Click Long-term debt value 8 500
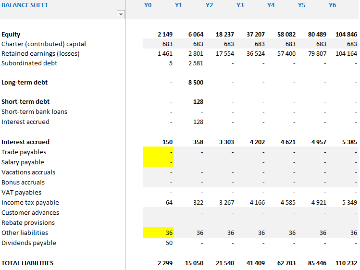Viewport: 360px width, 270px height. point(195,83)
